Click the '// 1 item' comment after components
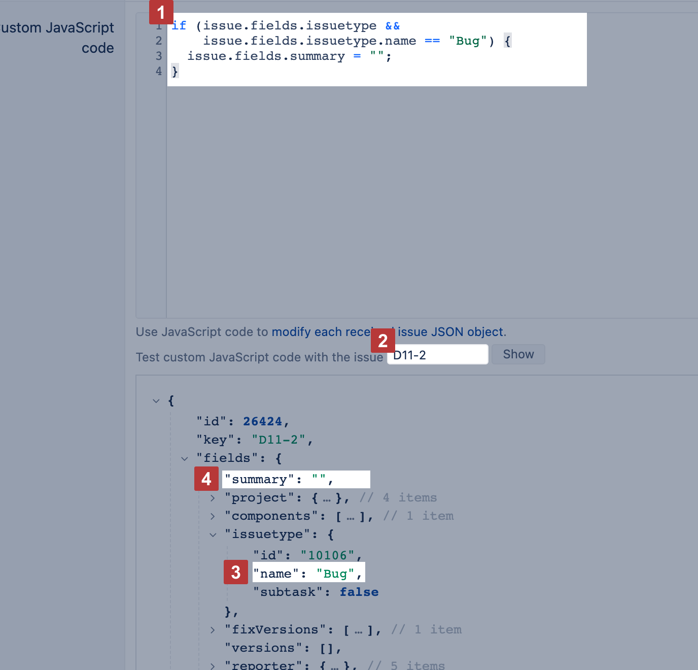This screenshot has height=670, width=698. (x=418, y=516)
